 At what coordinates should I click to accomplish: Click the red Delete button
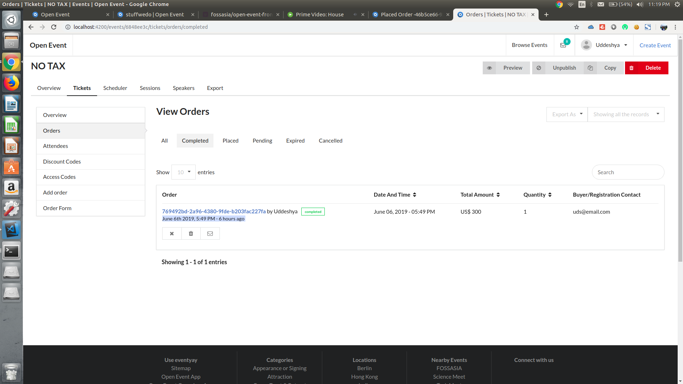tap(646, 68)
